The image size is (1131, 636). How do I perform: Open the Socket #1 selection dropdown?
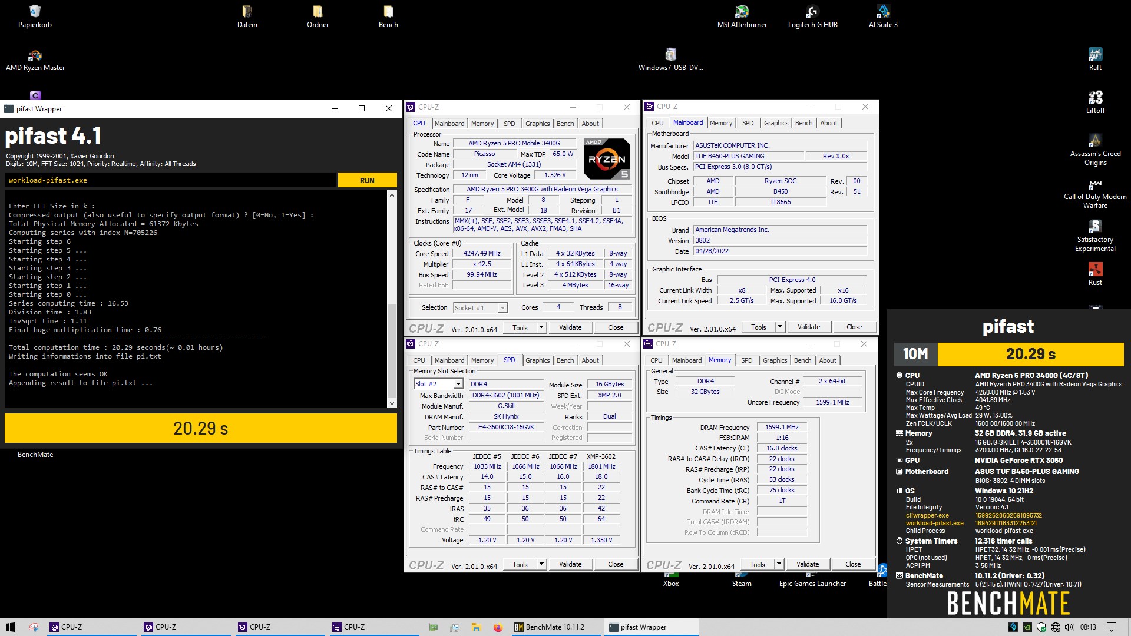[x=480, y=307]
